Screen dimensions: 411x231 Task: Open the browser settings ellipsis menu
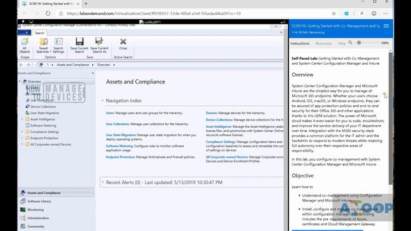coord(385,13)
